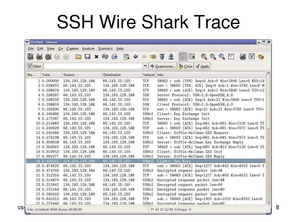Viewport: 297px width, 222px height.
Task: Open the list interfaces toolbar icon
Action: (30, 57)
